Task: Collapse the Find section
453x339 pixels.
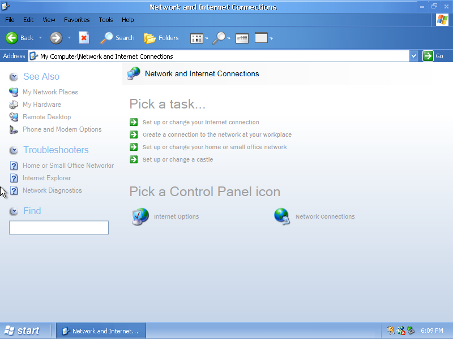Action: click(x=14, y=211)
